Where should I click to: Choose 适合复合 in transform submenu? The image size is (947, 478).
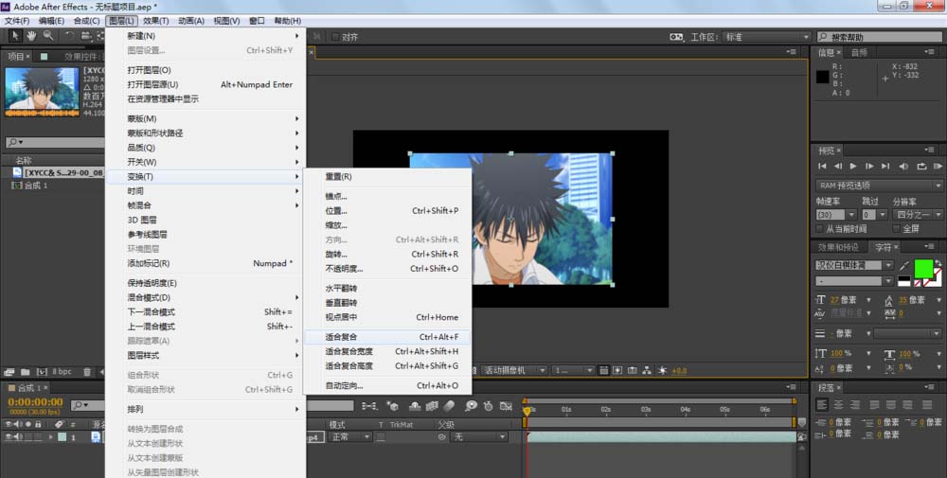coord(387,337)
